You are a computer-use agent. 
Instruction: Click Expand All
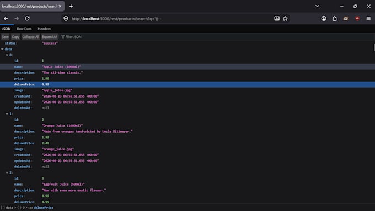pos(50,37)
